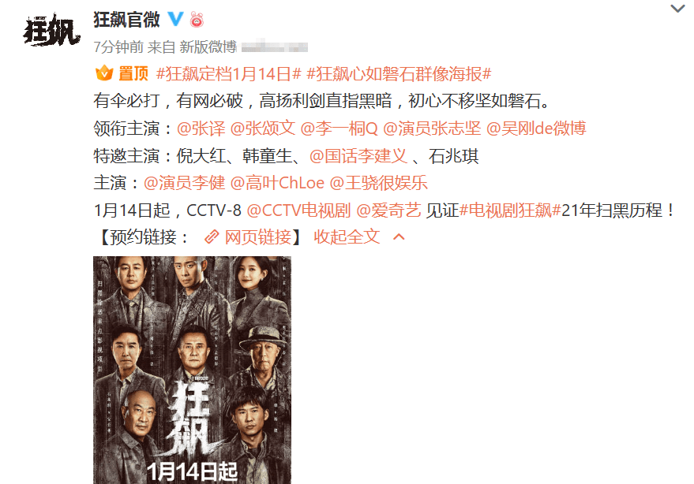Visit @张颂文 mention
The height and width of the screenshot is (484, 694).
[x=263, y=128]
